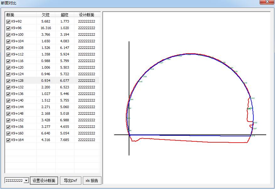Select the 7.685 overbreak value cell

[65, 140]
